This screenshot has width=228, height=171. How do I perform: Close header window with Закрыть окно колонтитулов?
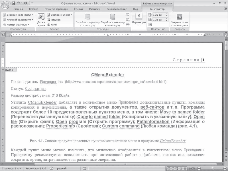179,20
